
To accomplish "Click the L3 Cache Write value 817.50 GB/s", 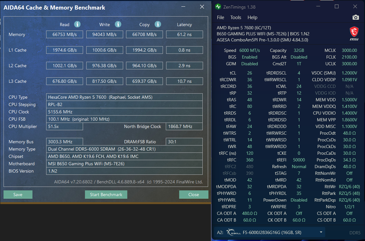I will [104, 81].
